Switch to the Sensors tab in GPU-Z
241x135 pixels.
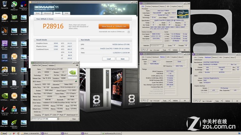pos(44,65)
